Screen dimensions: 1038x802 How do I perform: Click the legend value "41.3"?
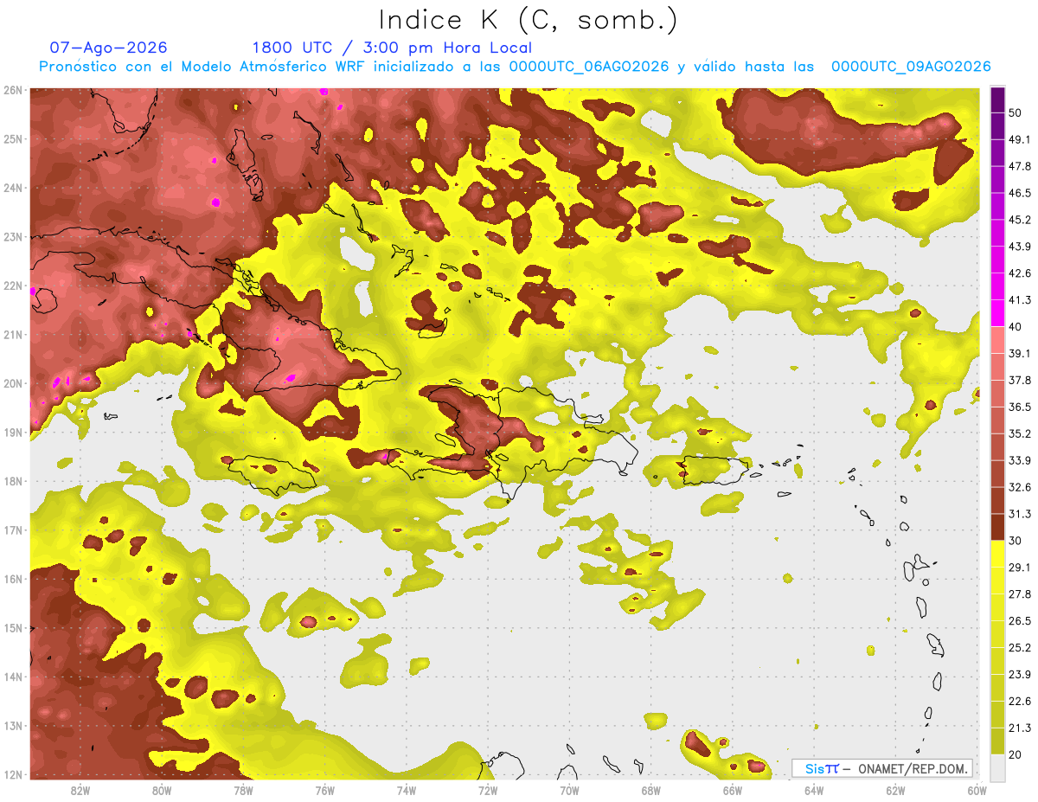pos(1020,300)
